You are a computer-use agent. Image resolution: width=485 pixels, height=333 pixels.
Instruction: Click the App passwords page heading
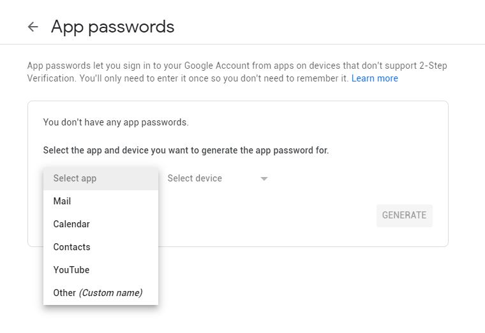(x=112, y=27)
